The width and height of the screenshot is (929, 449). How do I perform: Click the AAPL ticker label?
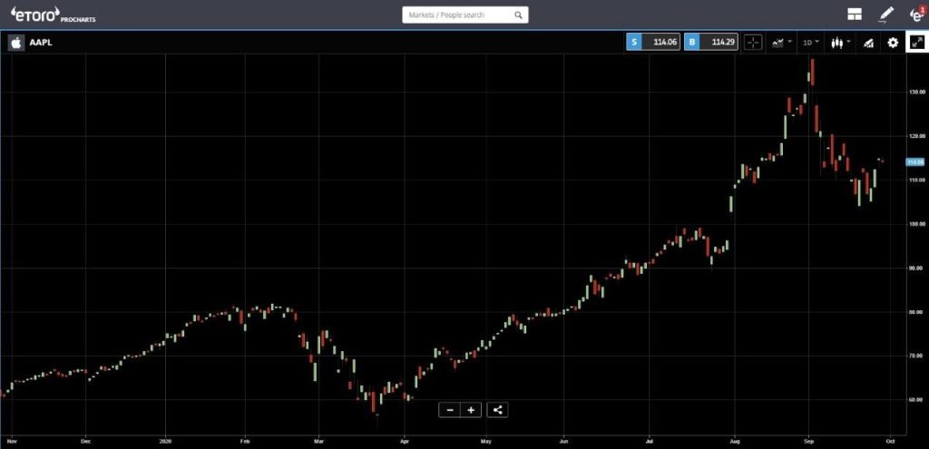pos(41,43)
